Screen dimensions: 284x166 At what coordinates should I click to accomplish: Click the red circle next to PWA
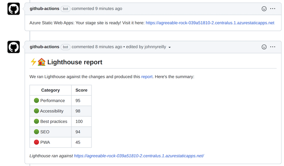click(36, 142)
